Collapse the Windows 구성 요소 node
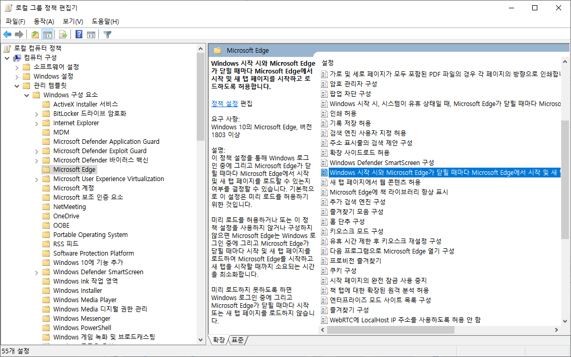This screenshot has width=571, height=357. click(x=26, y=95)
